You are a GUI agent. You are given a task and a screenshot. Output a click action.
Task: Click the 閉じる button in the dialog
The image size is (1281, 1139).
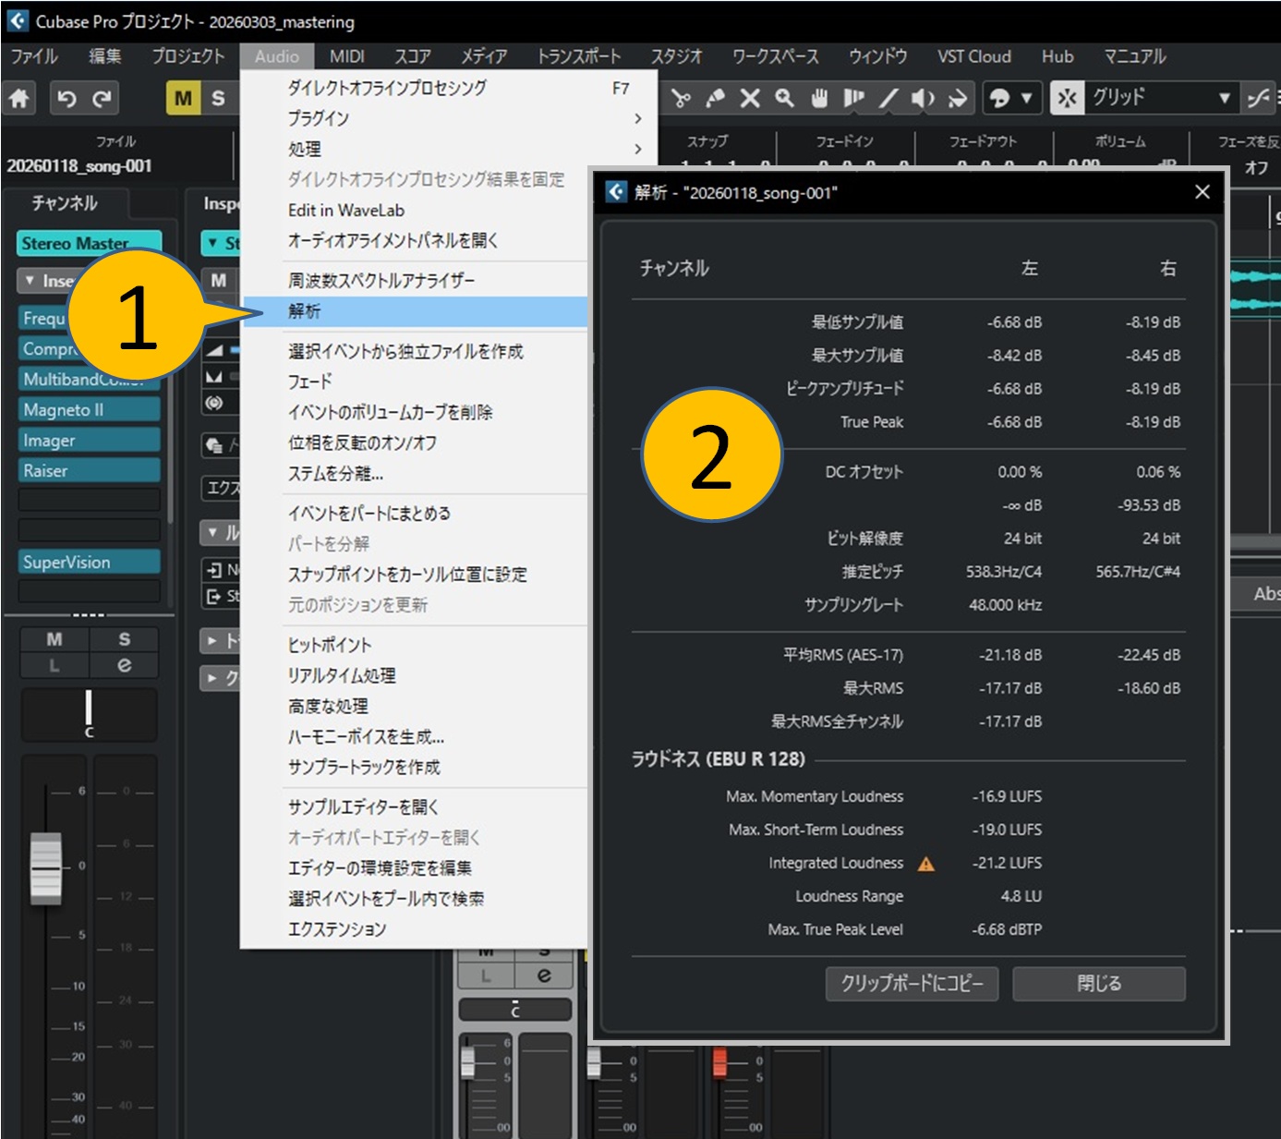click(1098, 984)
